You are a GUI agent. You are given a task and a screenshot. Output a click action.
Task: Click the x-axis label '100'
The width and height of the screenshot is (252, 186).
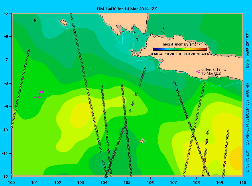point(11,183)
